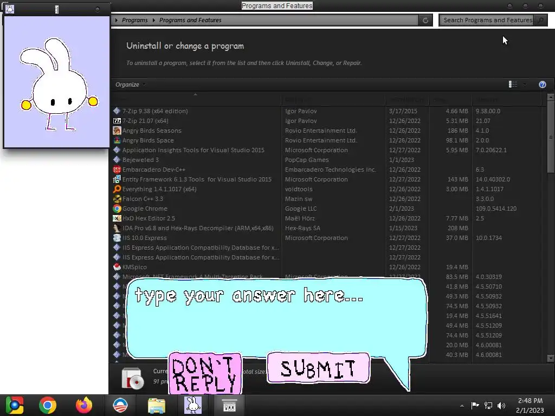Open the Action Center flag icon
This screenshot has width=555, height=416.
(475, 405)
